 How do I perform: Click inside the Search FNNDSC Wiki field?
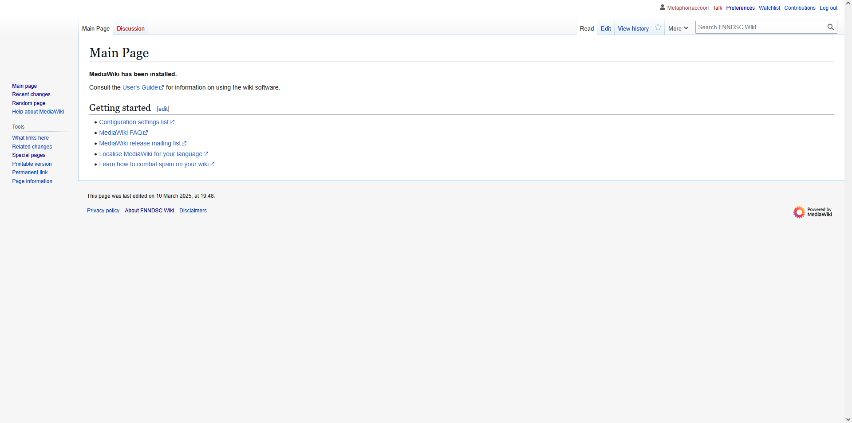click(x=761, y=27)
